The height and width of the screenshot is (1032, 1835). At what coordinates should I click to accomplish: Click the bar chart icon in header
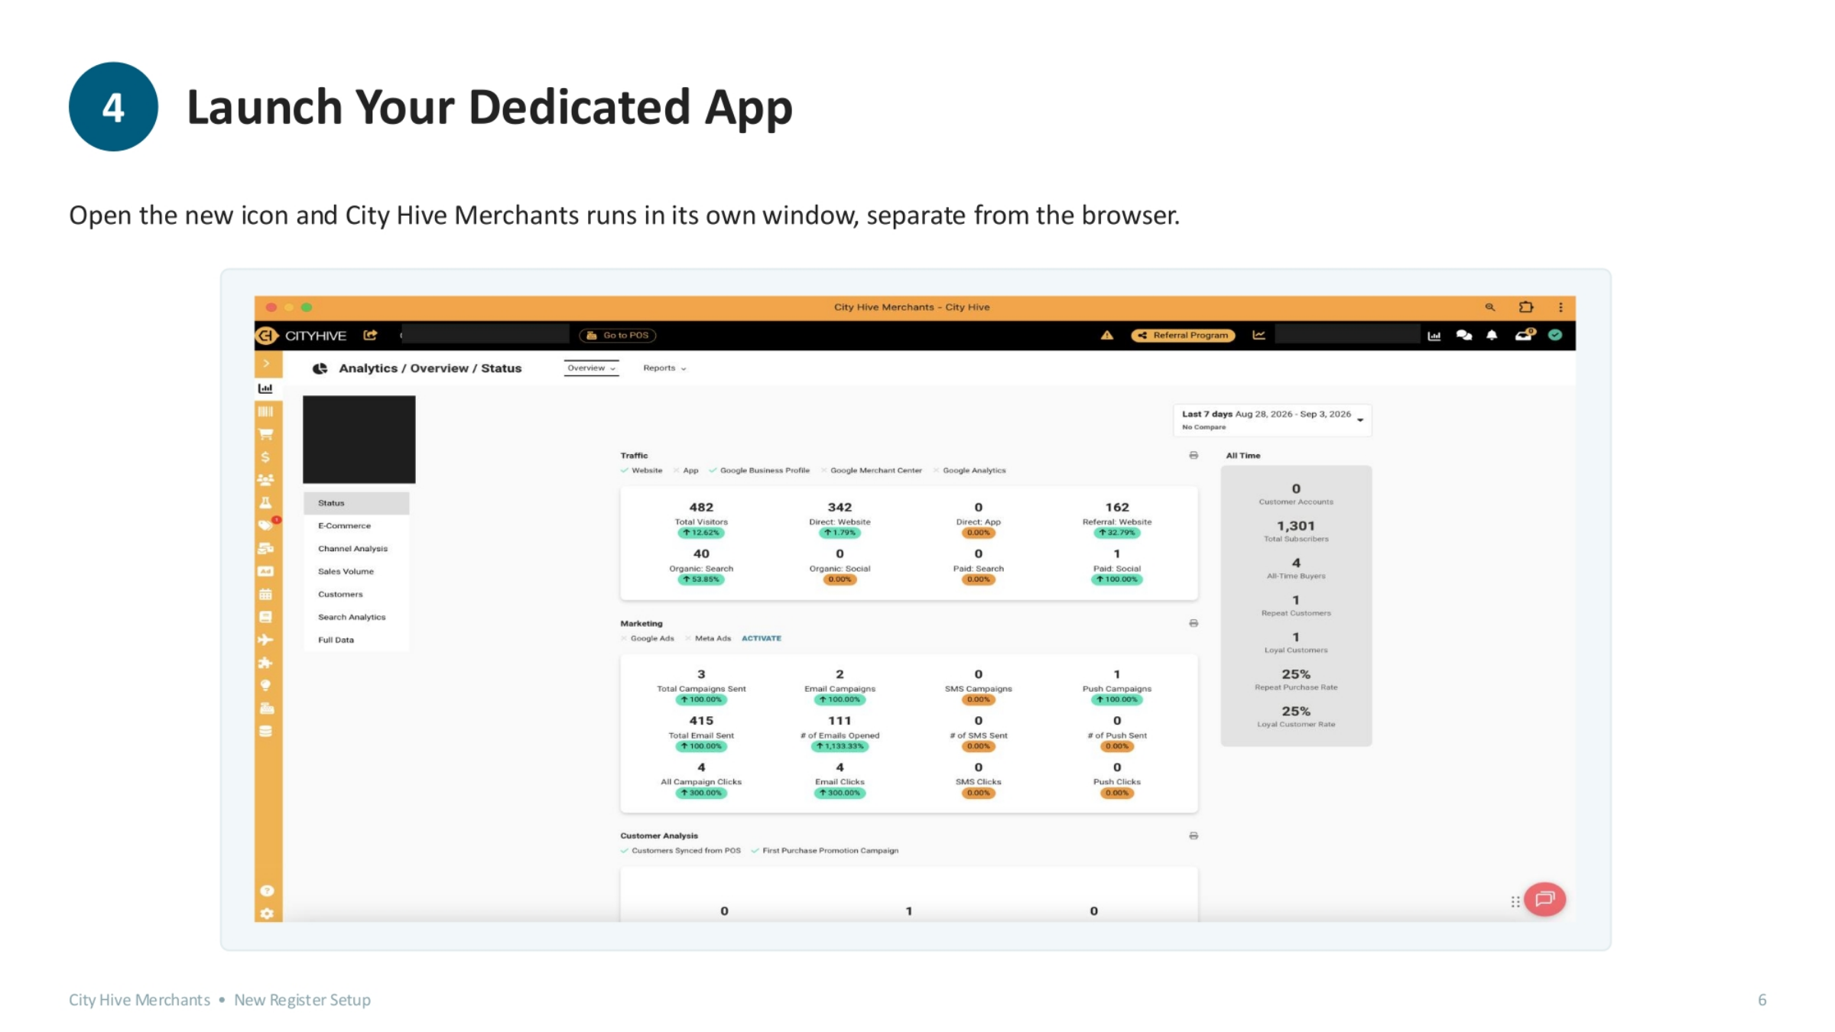point(1434,336)
